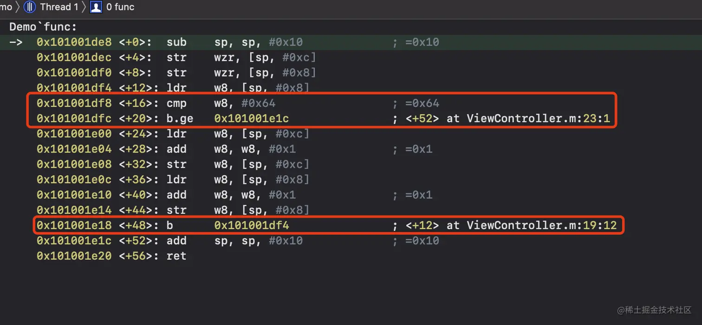The image size is (702, 325).
Task: Select the Thread 1 breadcrumb label
Action: tap(59, 7)
